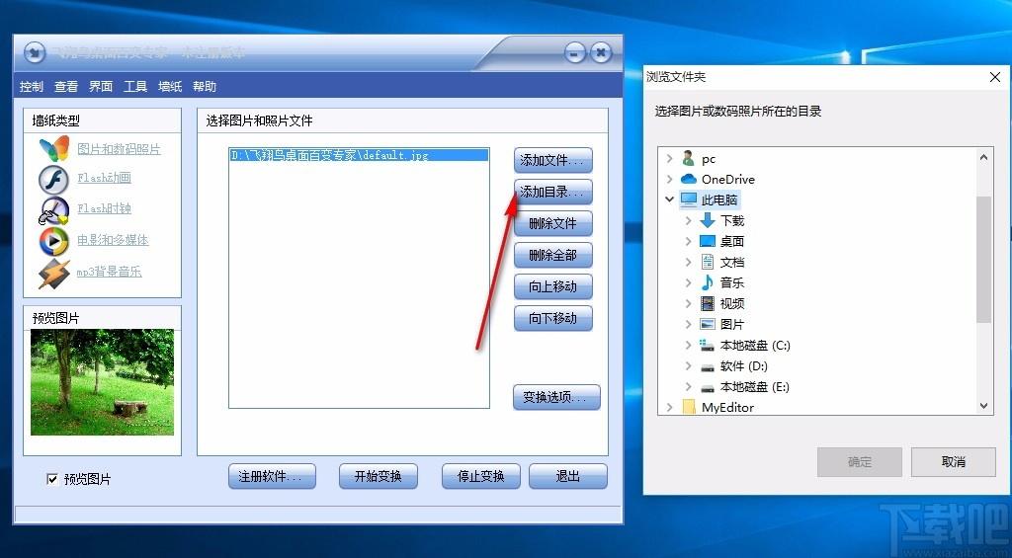Click the 添加文件 button
The image size is (1012, 558).
point(553,161)
